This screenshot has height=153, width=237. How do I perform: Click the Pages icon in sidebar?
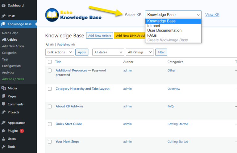[3, 96]
